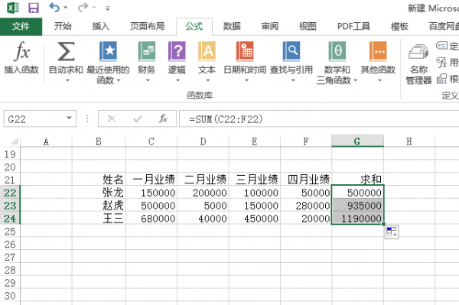Select cell G23 with value 935000
This screenshot has width=459, height=305.
pyautogui.click(x=357, y=206)
